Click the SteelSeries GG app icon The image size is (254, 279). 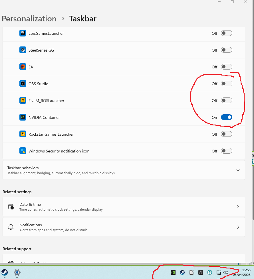[23, 50]
